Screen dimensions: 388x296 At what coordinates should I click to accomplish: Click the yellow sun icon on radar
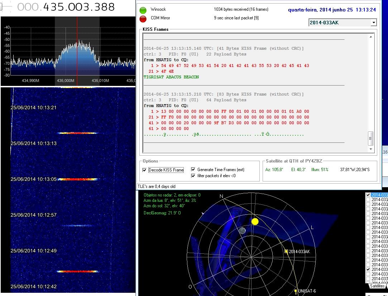pos(255,221)
